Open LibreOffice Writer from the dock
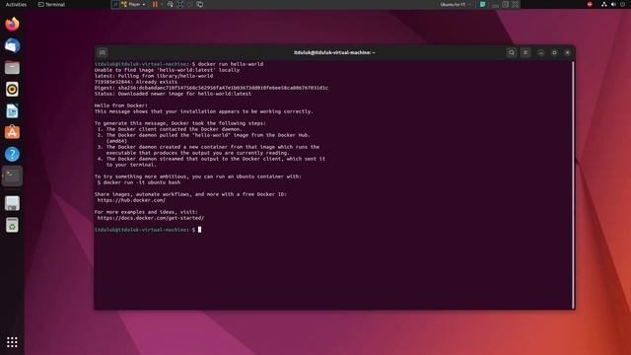 pyautogui.click(x=12, y=111)
